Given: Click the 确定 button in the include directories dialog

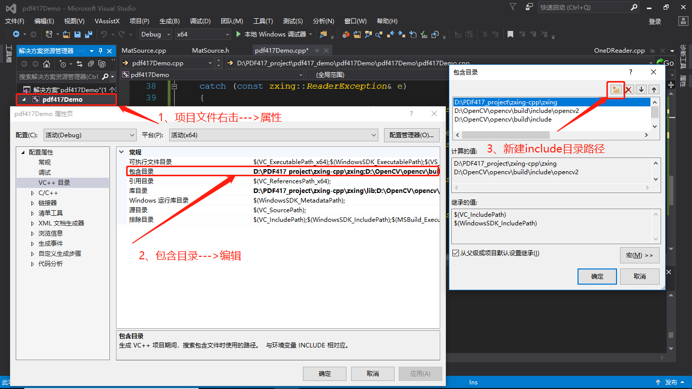Looking at the screenshot, I should 597,276.
